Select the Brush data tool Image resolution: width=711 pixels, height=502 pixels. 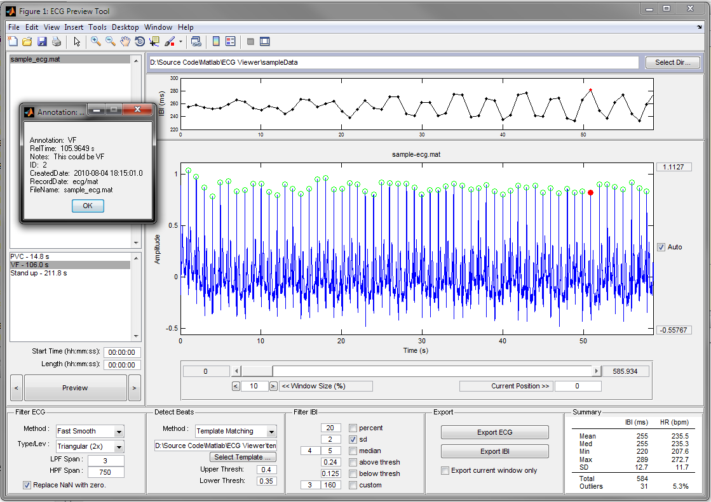[x=170, y=42]
